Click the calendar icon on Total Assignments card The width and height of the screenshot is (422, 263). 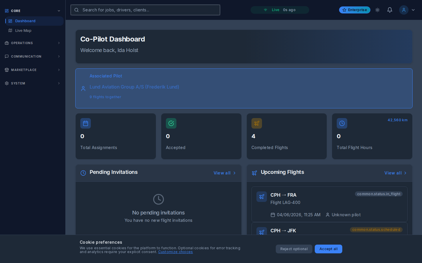(86, 123)
